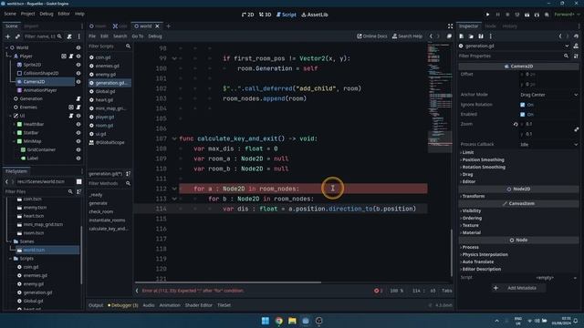Toggle the Ignore Rotation checkbox
This screenshot has height=328, width=584.
tap(523, 105)
